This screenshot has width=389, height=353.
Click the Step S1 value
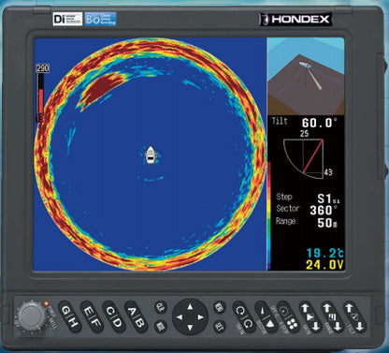[x=328, y=199]
